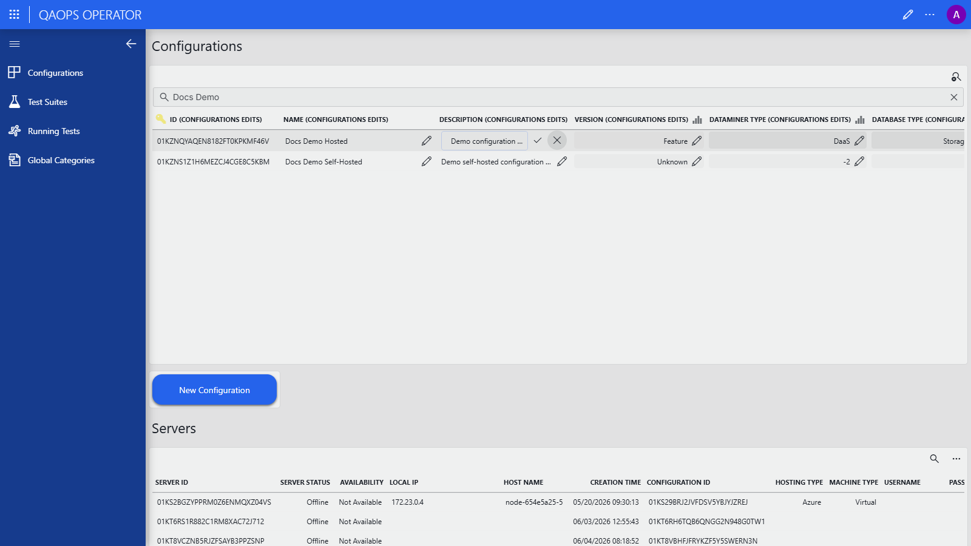Click creation time 06/03/2026 12:55:43

[x=606, y=522]
